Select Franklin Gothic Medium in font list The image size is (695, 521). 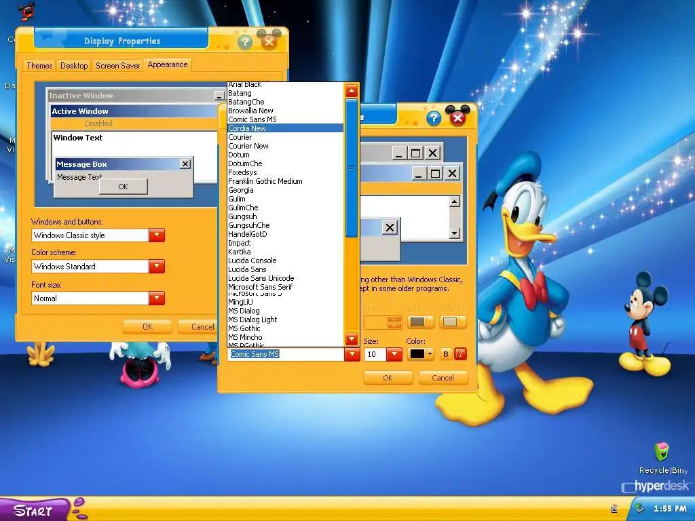tap(286, 181)
